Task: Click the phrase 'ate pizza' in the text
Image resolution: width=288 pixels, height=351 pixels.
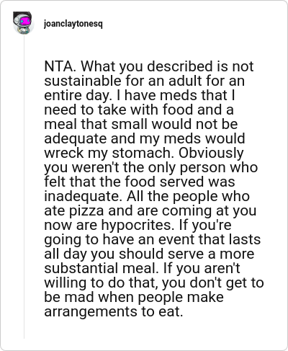Action: [74, 210]
